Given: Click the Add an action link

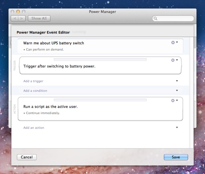Looking at the screenshot, I should [x=34, y=127].
